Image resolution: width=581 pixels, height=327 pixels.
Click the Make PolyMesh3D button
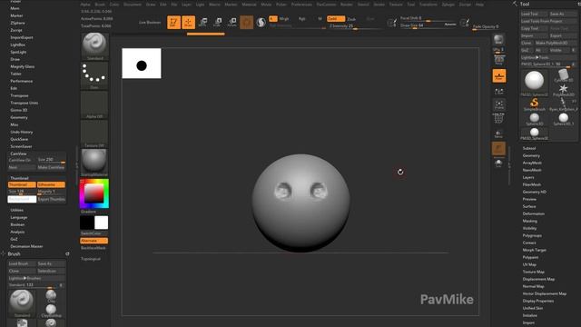click(x=555, y=43)
